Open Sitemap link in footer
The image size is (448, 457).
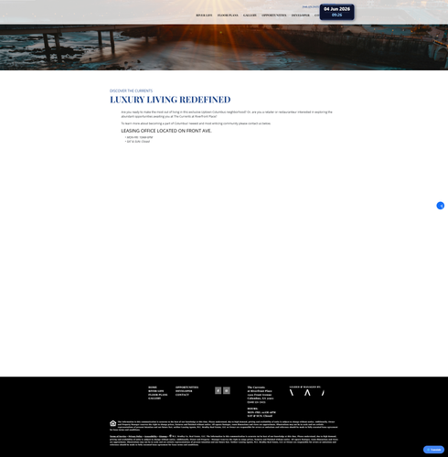coord(163,436)
